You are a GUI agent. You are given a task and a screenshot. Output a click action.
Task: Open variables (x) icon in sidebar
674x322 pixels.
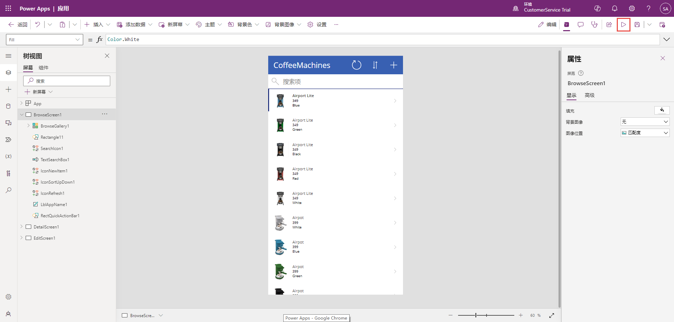click(8, 156)
